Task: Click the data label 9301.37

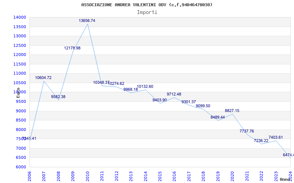Action: (189, 102)
